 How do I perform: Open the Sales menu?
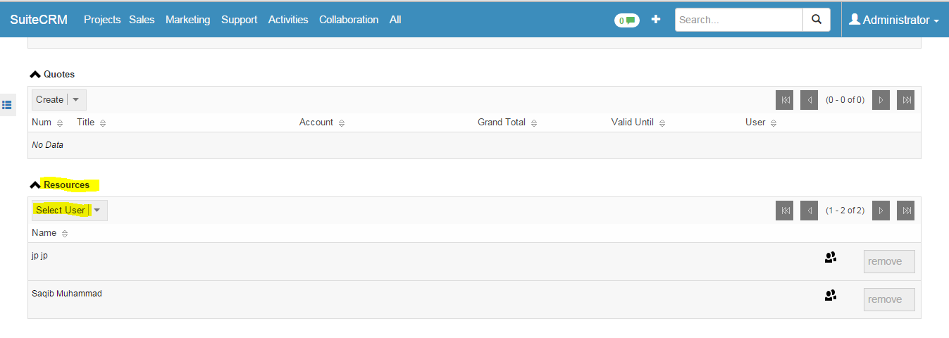[x=142, y=20]
